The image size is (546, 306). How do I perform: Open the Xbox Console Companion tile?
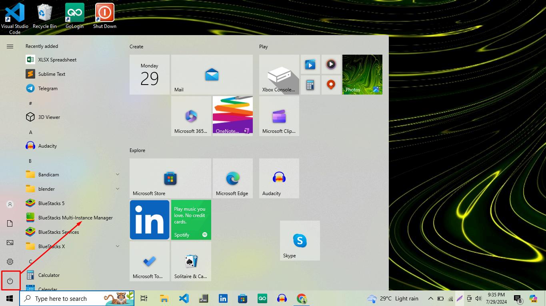pos(279,75)
